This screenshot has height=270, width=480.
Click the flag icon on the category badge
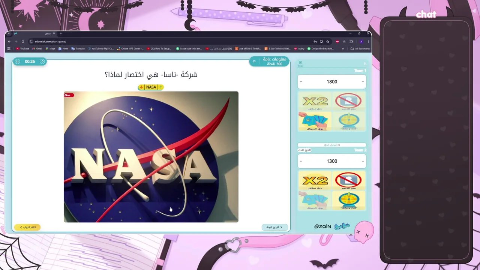click(x=254, y=61)
